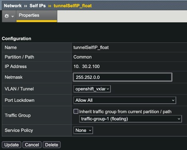Image resolution: width=187 pixels, height=150 pixels.
Task: Click the Configuration section heading
Action: point(16,39)
